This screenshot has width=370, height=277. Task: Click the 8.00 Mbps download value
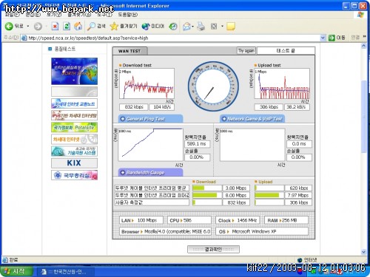pyautogui.click(x=236, y=195)
